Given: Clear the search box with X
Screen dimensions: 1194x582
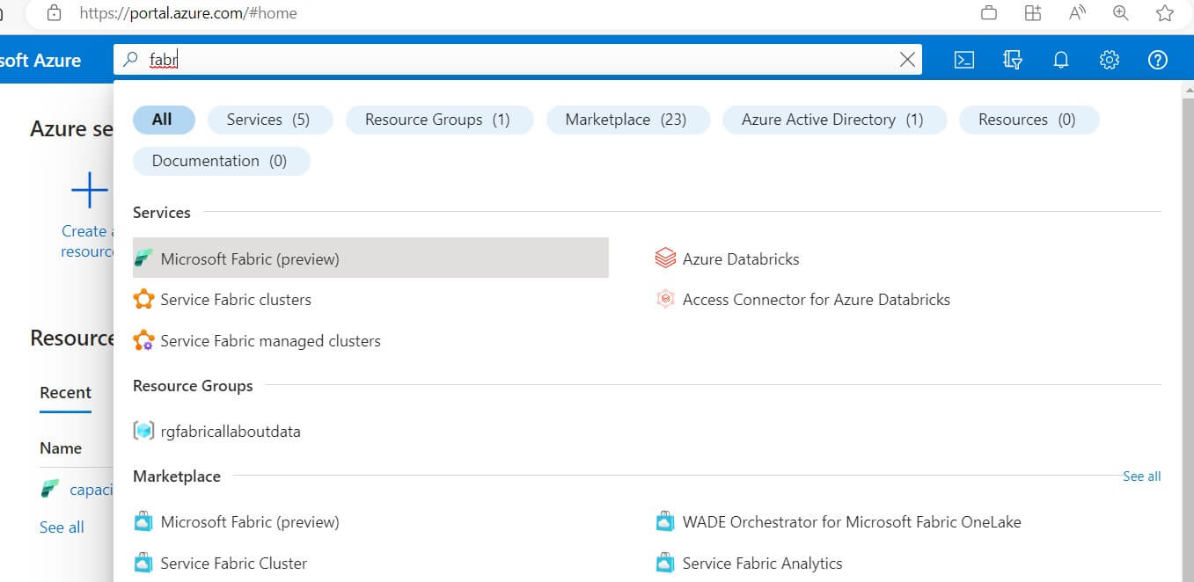Looking at the screenshot, I should tap(907, 60).
